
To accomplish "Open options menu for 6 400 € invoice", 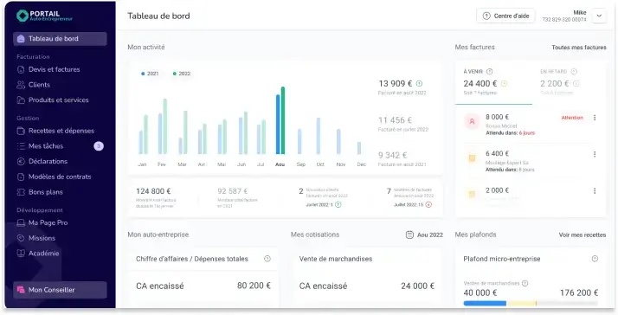I will [x=595, y=154].
